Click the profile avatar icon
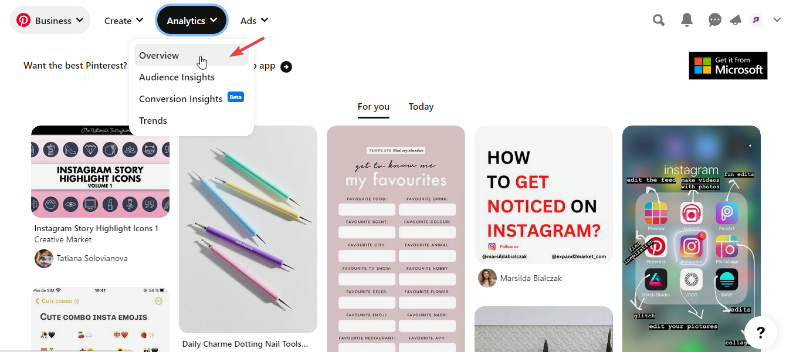The image size is (786, 352). [x=755, y=21]
